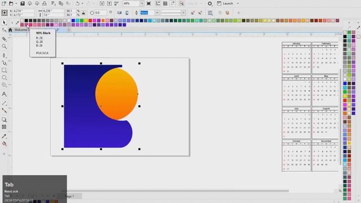The image size is (361, 203).
Task: Click the rotation angle field
Action: (x=100, y=12)
